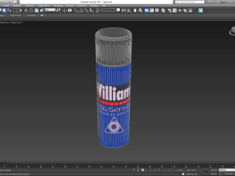Toggle Auto Key button
This screenshot has width=235, height=176.
[213, 170]
